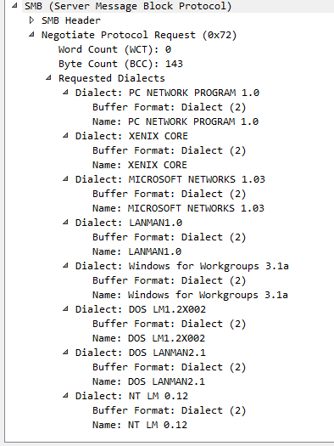Collapse Dialect: XENIX CORE node
334x446 pixels.
(x=65, y=135)
